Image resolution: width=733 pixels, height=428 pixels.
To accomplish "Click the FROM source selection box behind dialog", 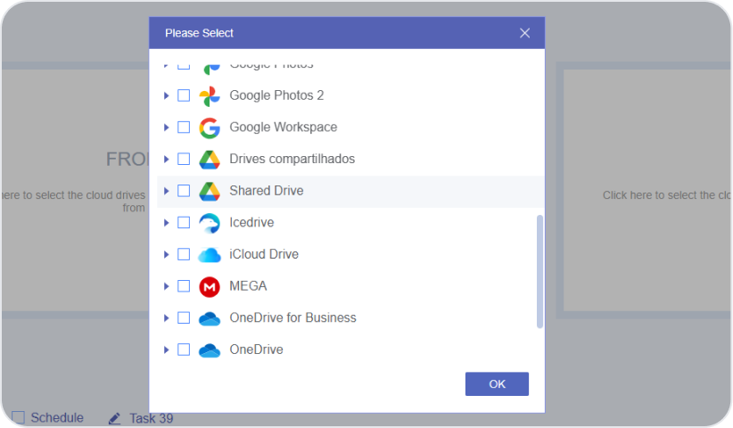I will (x=75, y=191).
